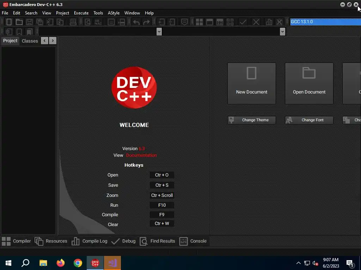
Task: Open the GCC 13.1.0 compiler combo box
Action: pyautogui.click(x=325, y=22)
